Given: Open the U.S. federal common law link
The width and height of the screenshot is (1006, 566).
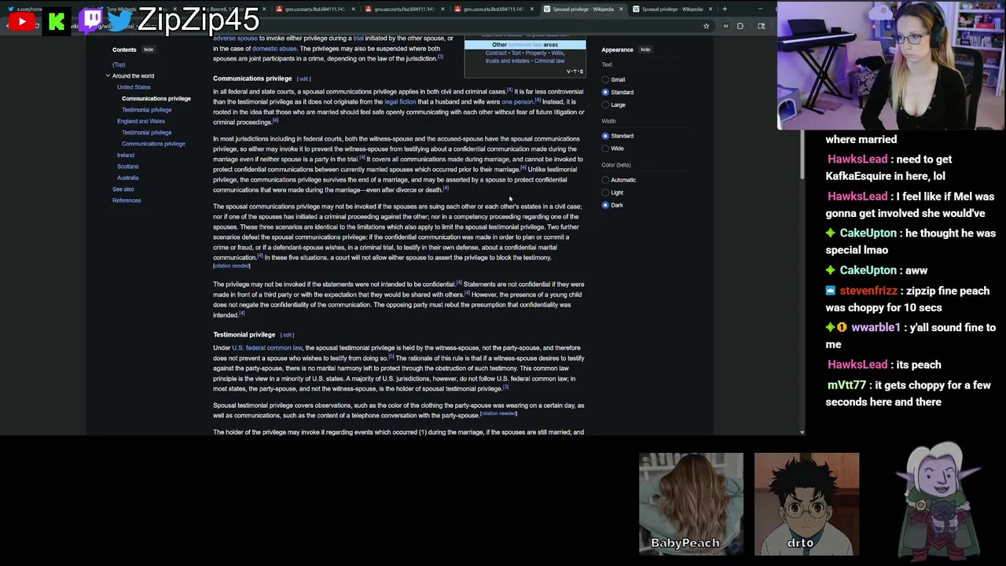Looking at the screenshot, I should point(267,347).
